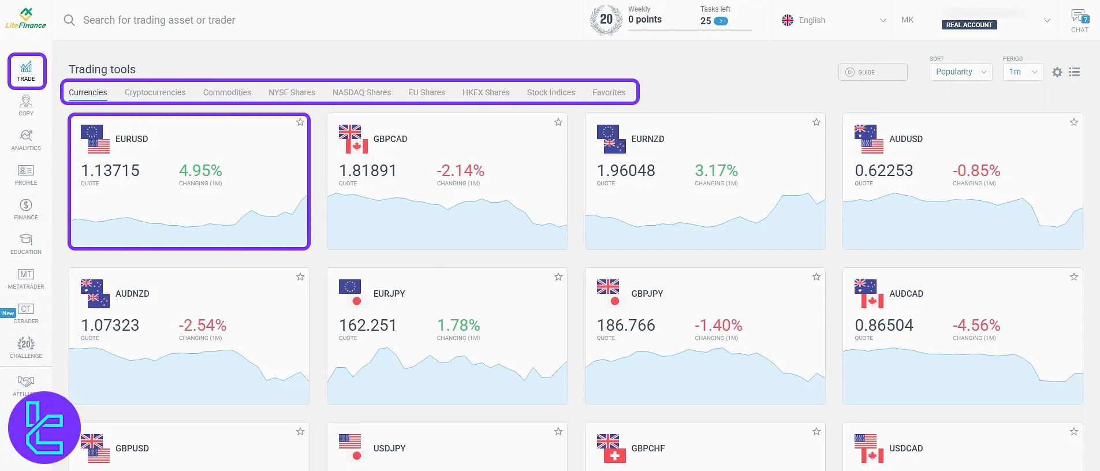The image size is (1100, 471).
Task: Click the GBPCAD quote 1.81891
Action: [367, 171]
